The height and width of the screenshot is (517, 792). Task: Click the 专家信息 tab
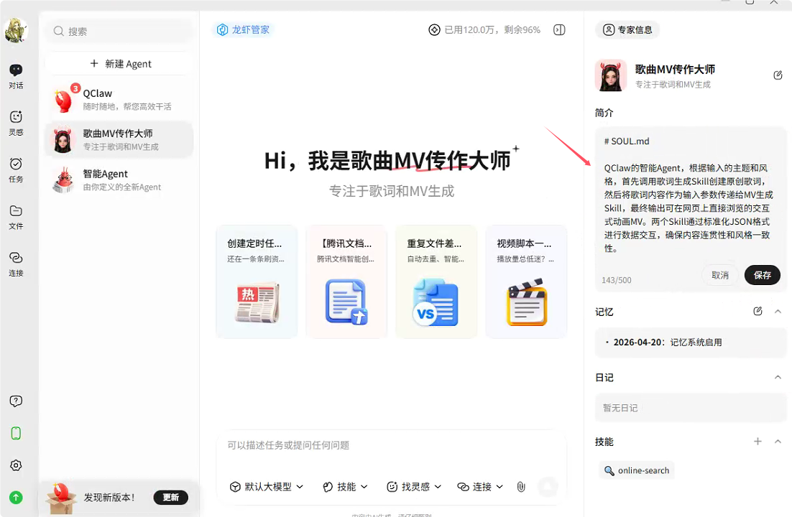pos(627,29)
